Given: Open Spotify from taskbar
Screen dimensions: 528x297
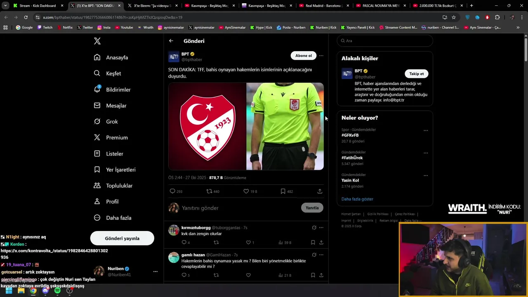Looking at the screenshot, I should pos(57,290).
